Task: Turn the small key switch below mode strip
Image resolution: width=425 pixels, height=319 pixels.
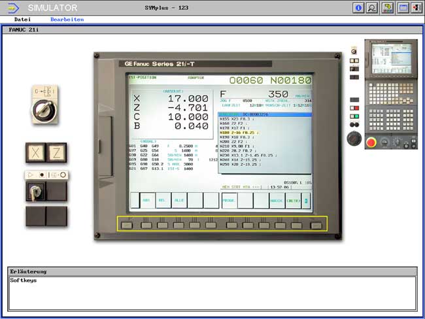Action: click(36, 192)
